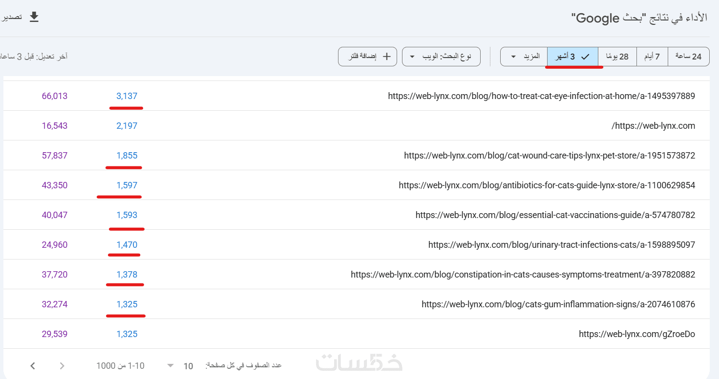Click the 1,470 clicks value

127,245
